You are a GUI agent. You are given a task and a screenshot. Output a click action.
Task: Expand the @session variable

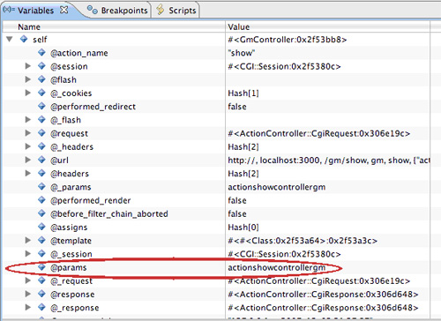(x=28, y=66)
